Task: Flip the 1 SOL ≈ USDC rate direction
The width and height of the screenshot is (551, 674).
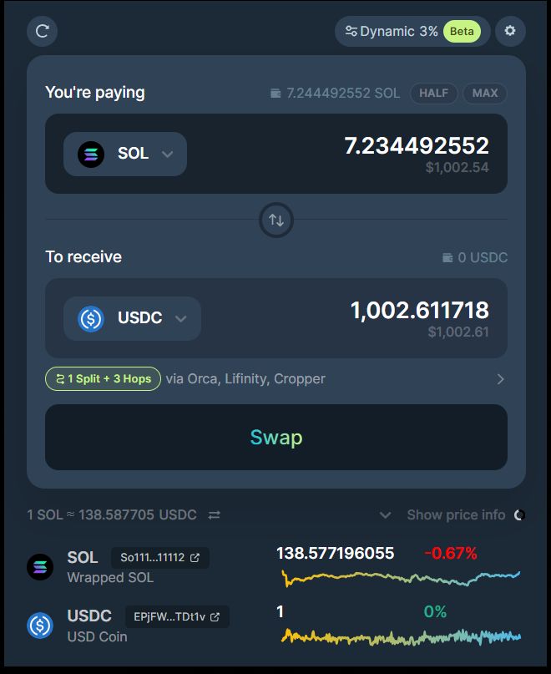Action: [215, 514]
